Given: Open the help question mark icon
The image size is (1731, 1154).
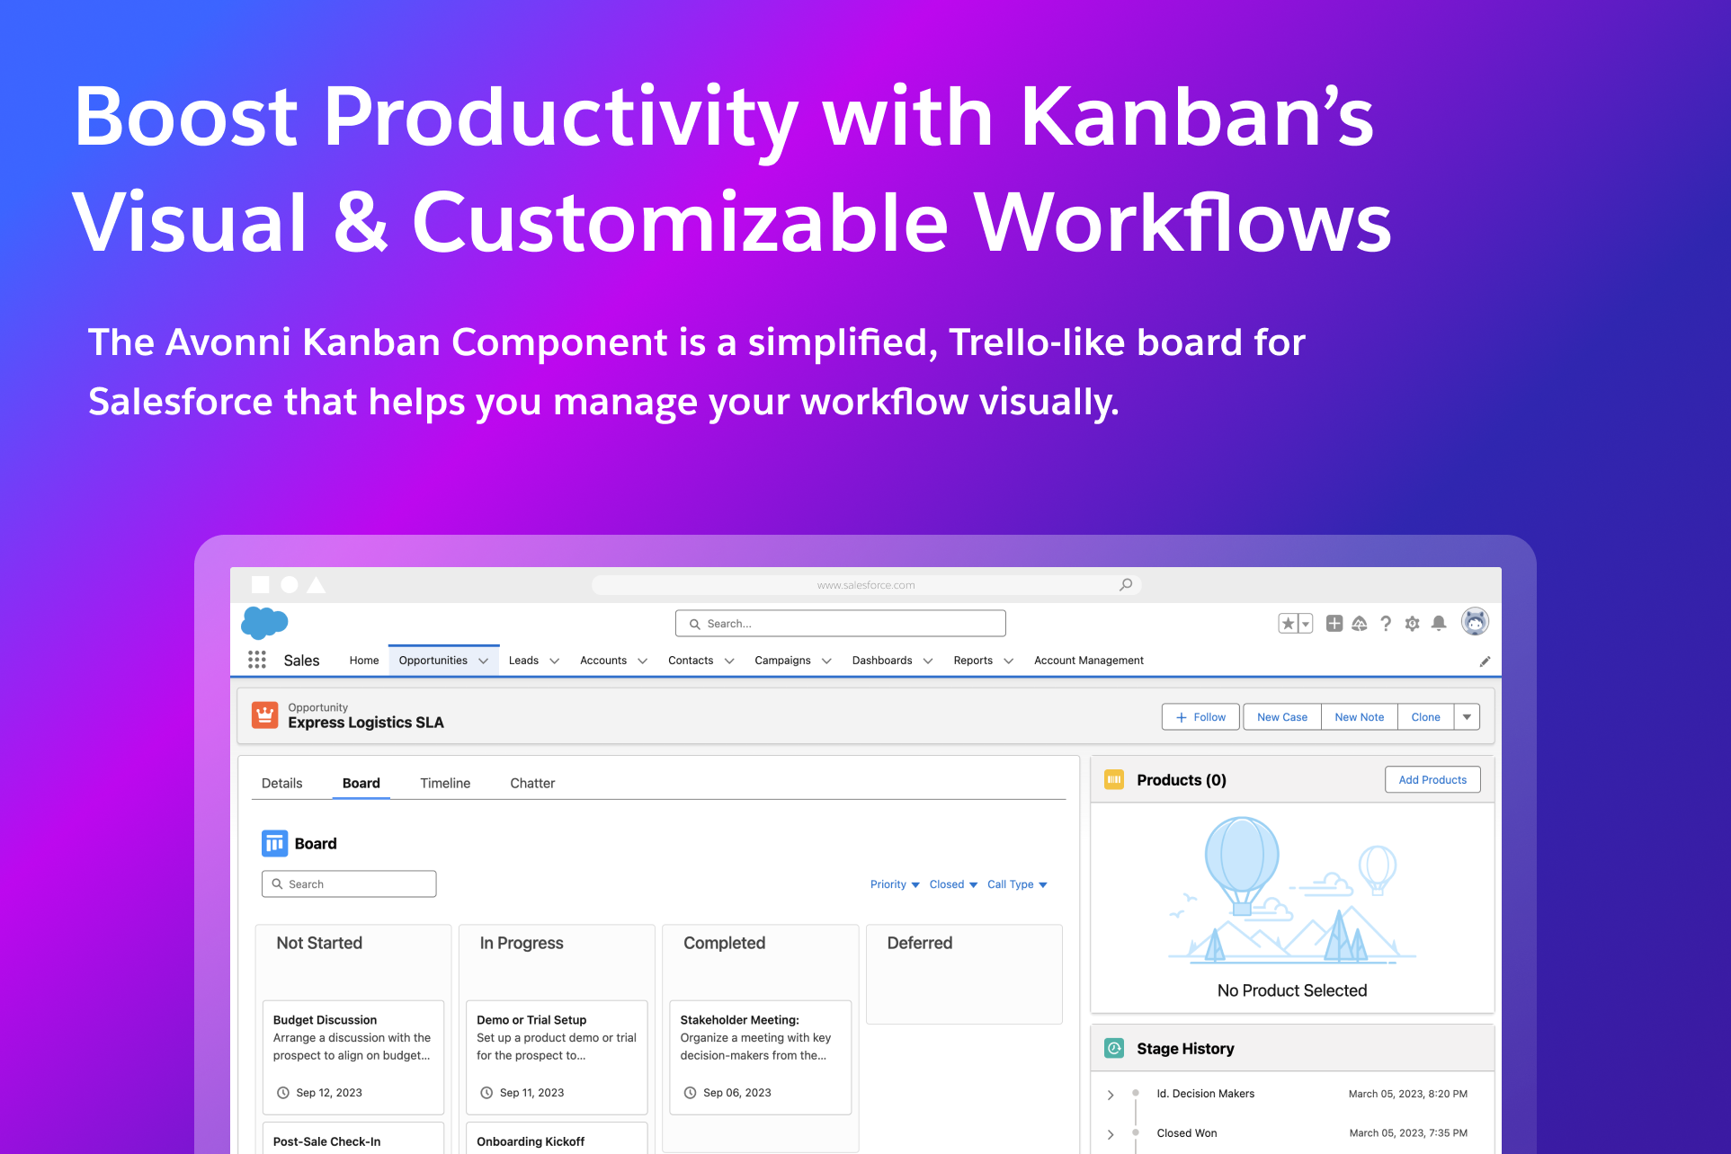Looking at the screenshot, I should (1386, 624).
